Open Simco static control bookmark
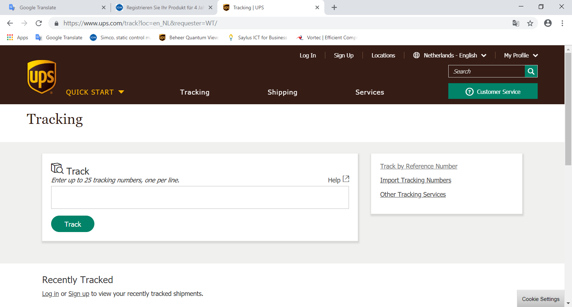 click(x=120, y=37)
